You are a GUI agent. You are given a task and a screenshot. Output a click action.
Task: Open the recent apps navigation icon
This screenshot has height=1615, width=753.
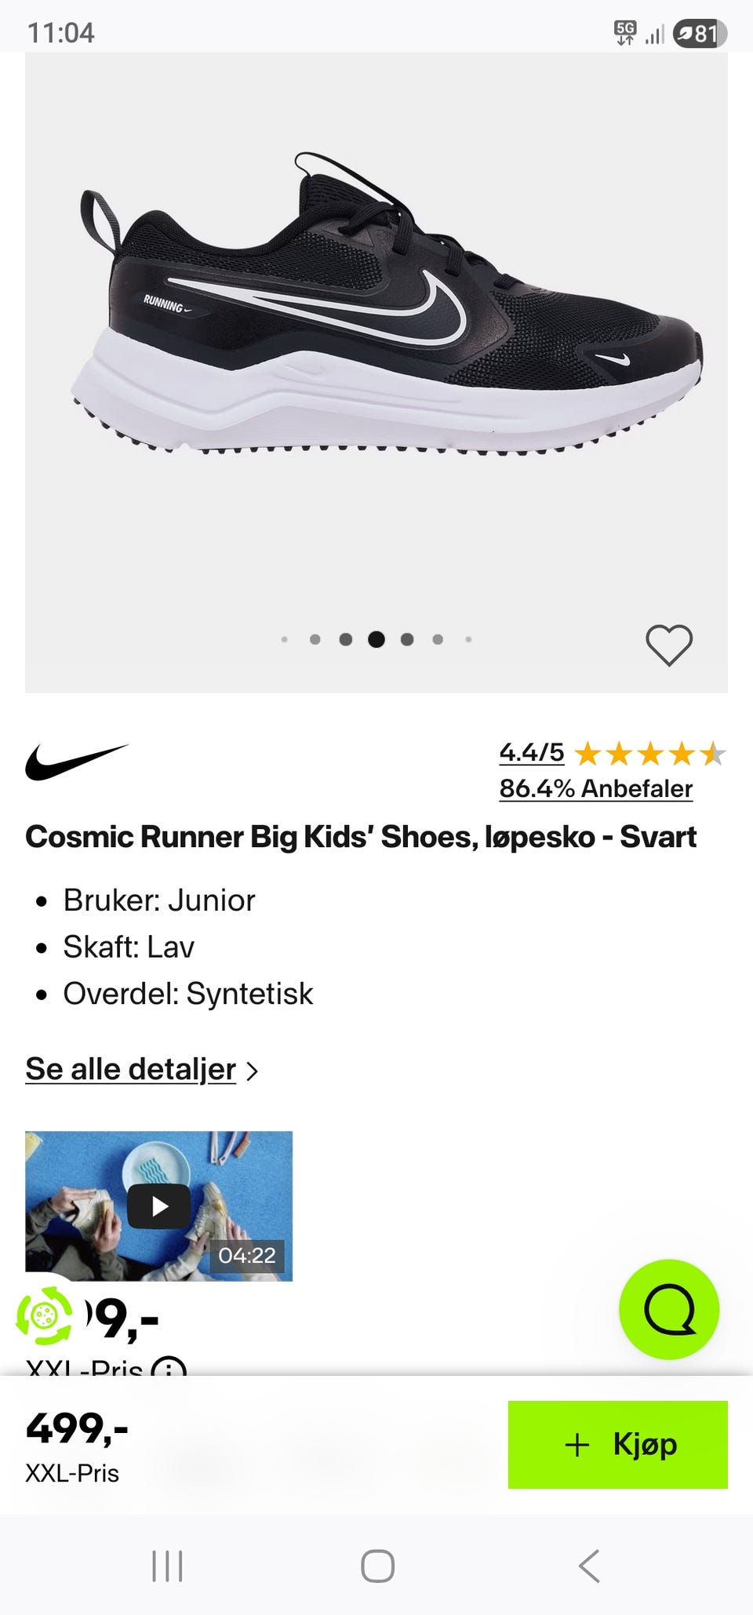167,1566
